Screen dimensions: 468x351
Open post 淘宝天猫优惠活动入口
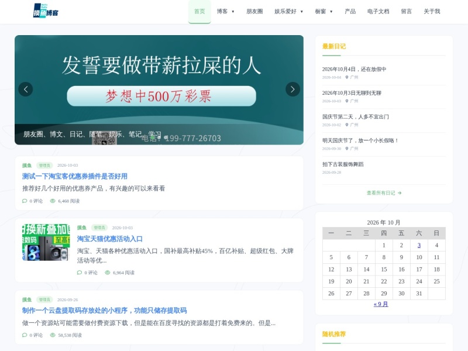(x=109, y=239)
